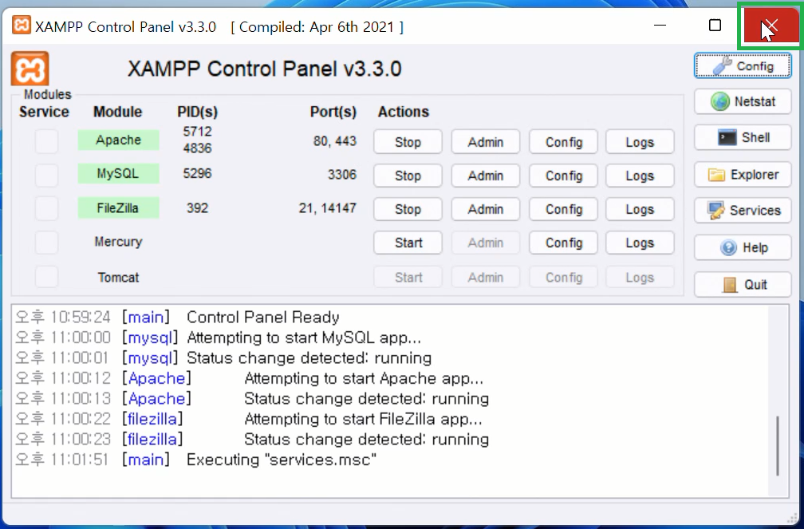The height and width of the screenshot is (529, 804).
Task: Start the Mercury module
Action: [408, 243]
